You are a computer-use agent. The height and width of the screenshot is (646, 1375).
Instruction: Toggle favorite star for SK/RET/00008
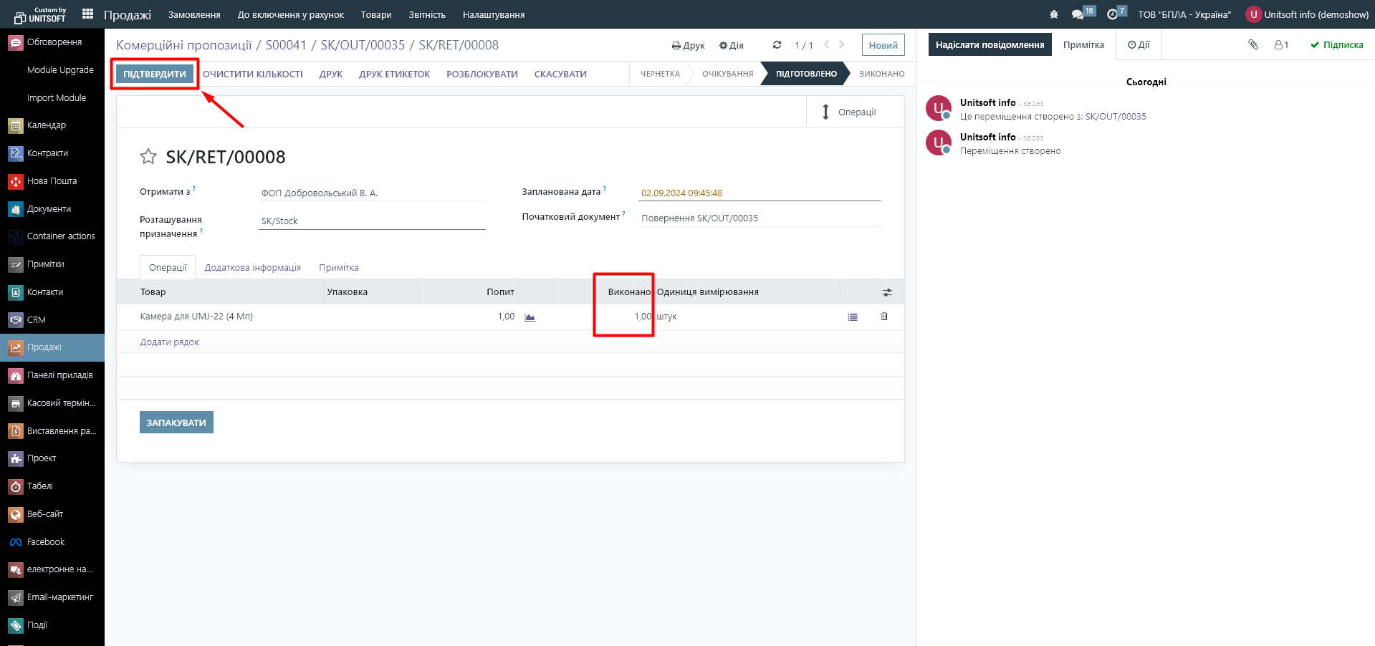click(148, 157)
